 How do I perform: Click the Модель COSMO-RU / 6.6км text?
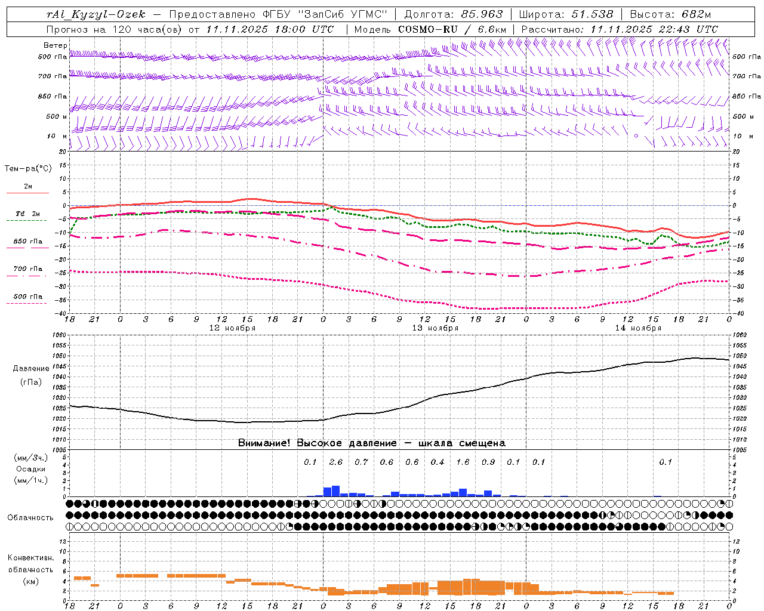click(430, 29)
